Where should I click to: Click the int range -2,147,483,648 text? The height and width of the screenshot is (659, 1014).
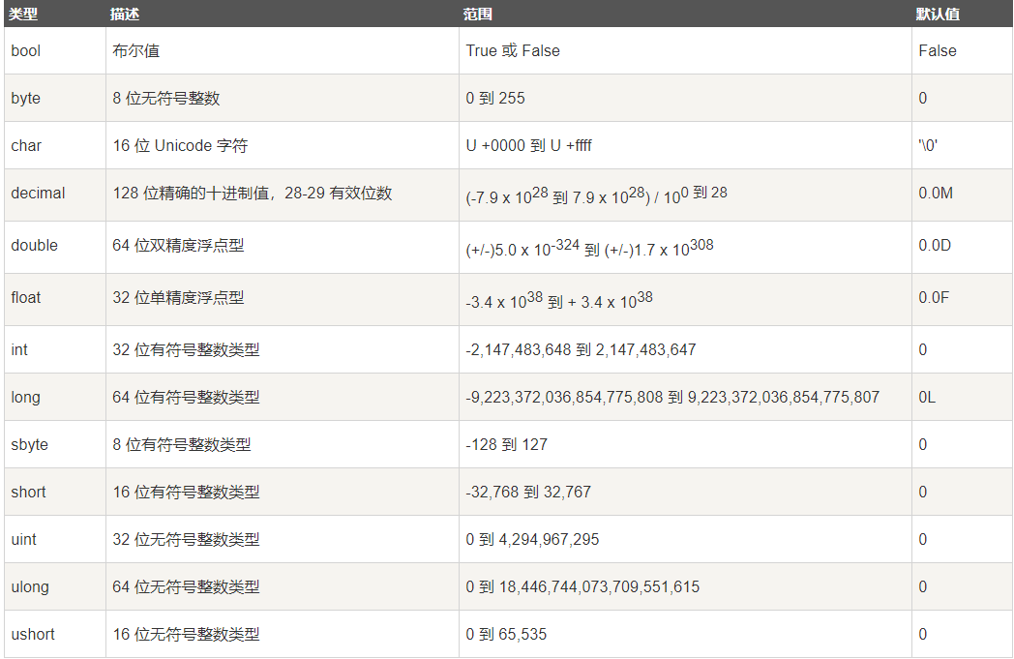coord(518,350)
